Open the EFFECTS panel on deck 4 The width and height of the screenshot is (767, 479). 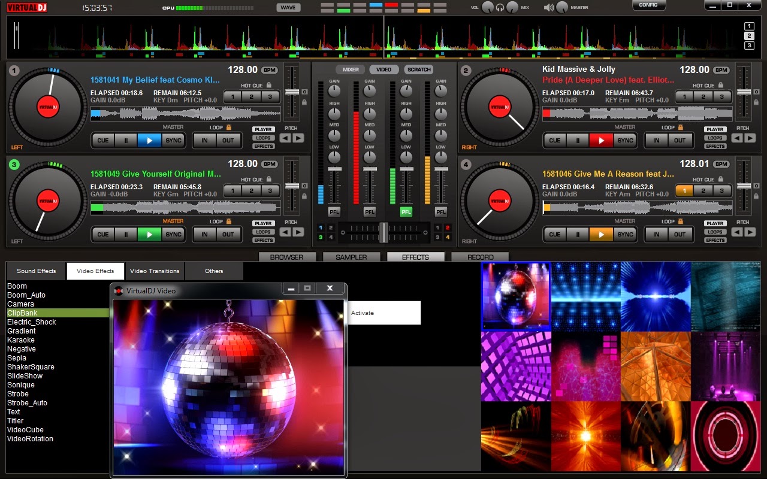click(715, 239)
